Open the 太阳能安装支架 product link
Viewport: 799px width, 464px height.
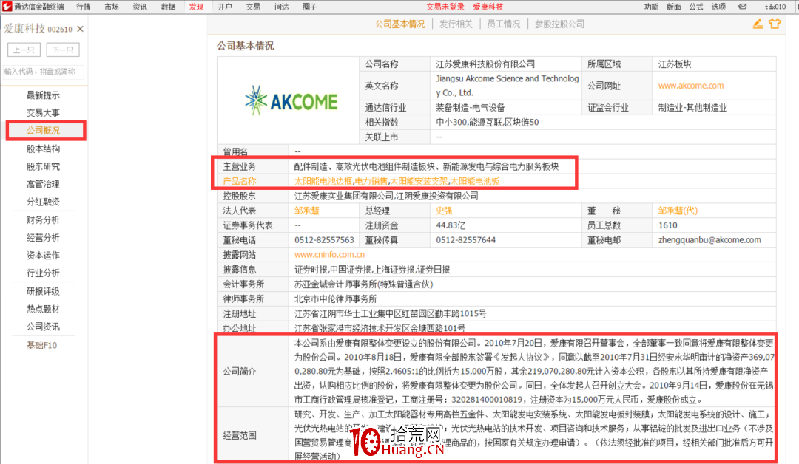pyautogui.click(x=419, y=181)
